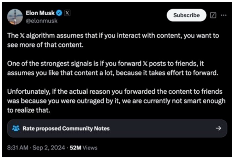Click the paragraph starting 'The X algorithm assumes'
The image size is (233, 158).
[113, 40]
